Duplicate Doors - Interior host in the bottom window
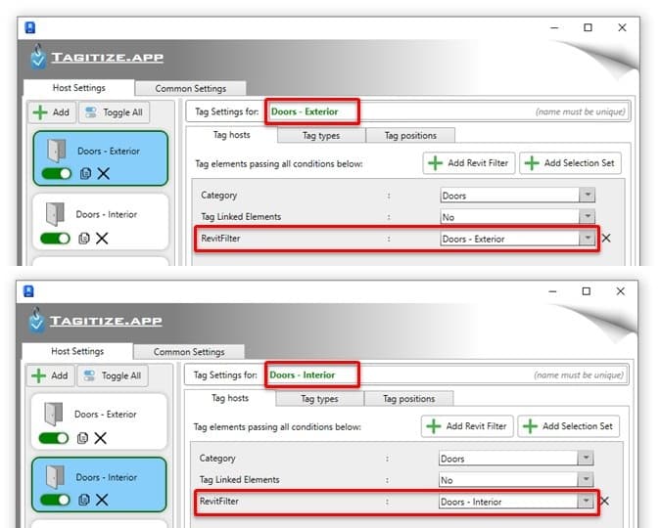The width and height of the screenshot is (660, 528). 84,500
